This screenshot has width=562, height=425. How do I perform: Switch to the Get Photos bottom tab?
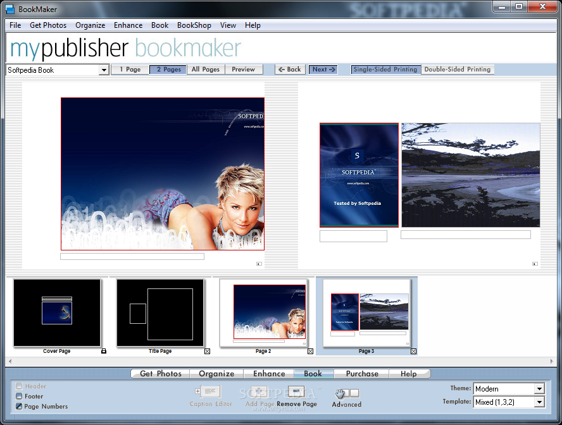click(x=161, y=373)
